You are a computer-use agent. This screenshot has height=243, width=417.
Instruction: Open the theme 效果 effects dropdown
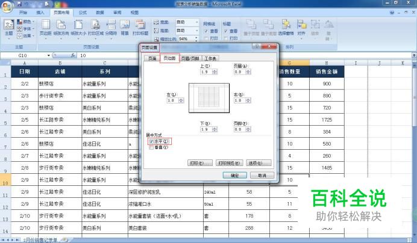click(x=26, y=35)
